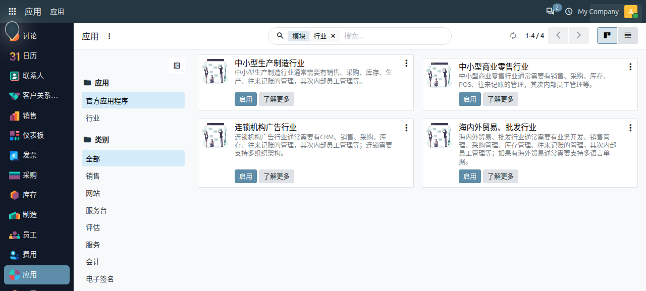Go to next page of results
The width and height of the screenshot is (646, 291).
[579, 36]
